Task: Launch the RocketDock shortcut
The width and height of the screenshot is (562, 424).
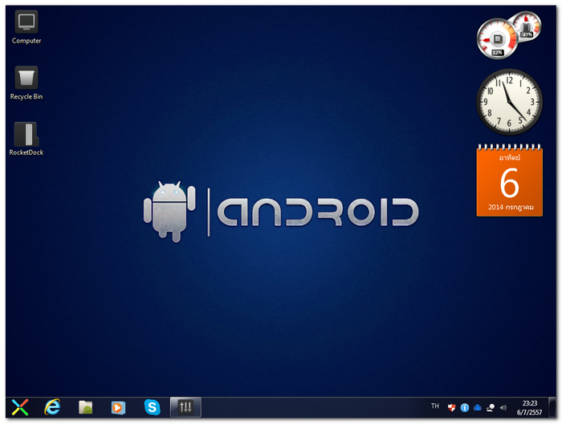Action: (26, 139)
